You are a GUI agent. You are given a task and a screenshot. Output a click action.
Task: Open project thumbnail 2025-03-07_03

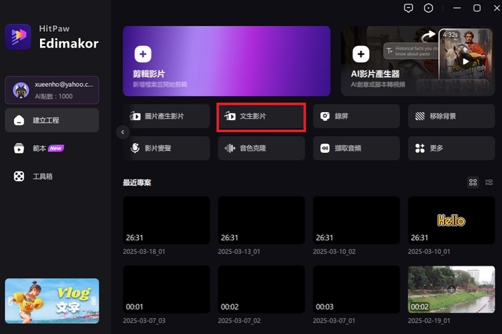[x=166, y=289]
